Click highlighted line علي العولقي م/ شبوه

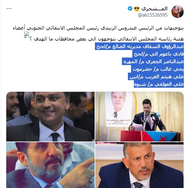tap(159, 84)
